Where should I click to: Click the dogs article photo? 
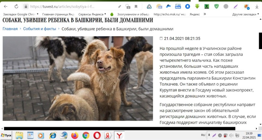pos(78,78)
